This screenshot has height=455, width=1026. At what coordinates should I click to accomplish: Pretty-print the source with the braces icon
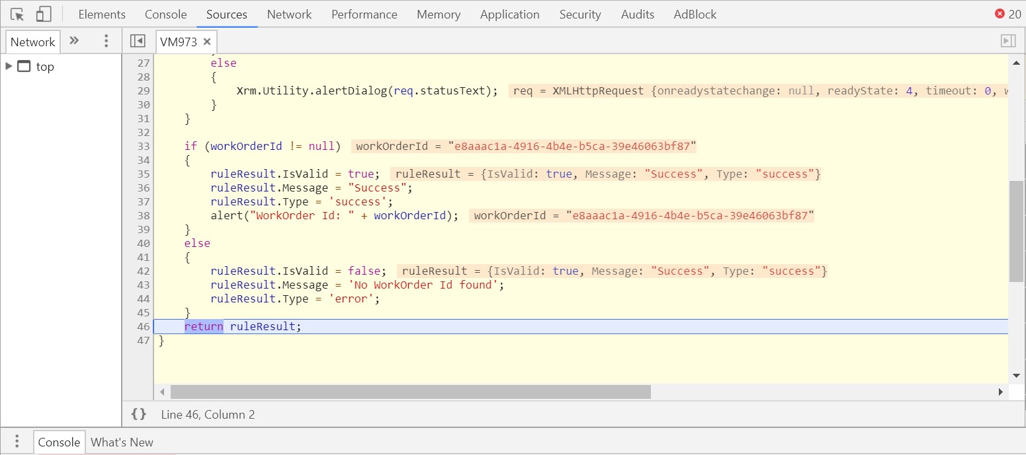[138, 414]
